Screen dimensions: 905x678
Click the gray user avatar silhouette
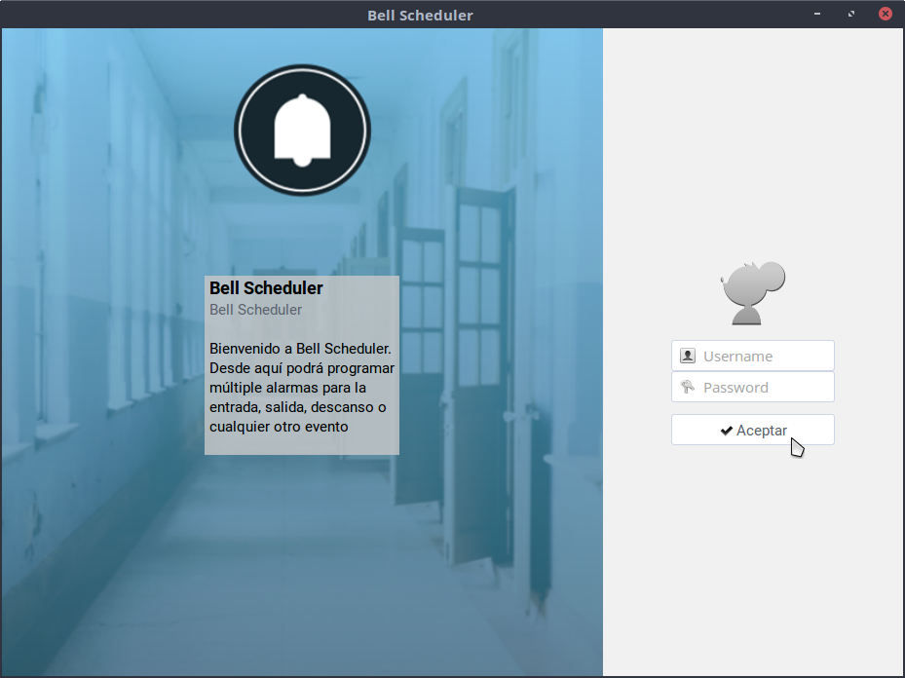(x=753, y=293)
